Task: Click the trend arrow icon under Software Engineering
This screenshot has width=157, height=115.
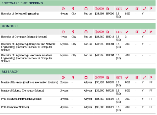Action: pos(144,9)
